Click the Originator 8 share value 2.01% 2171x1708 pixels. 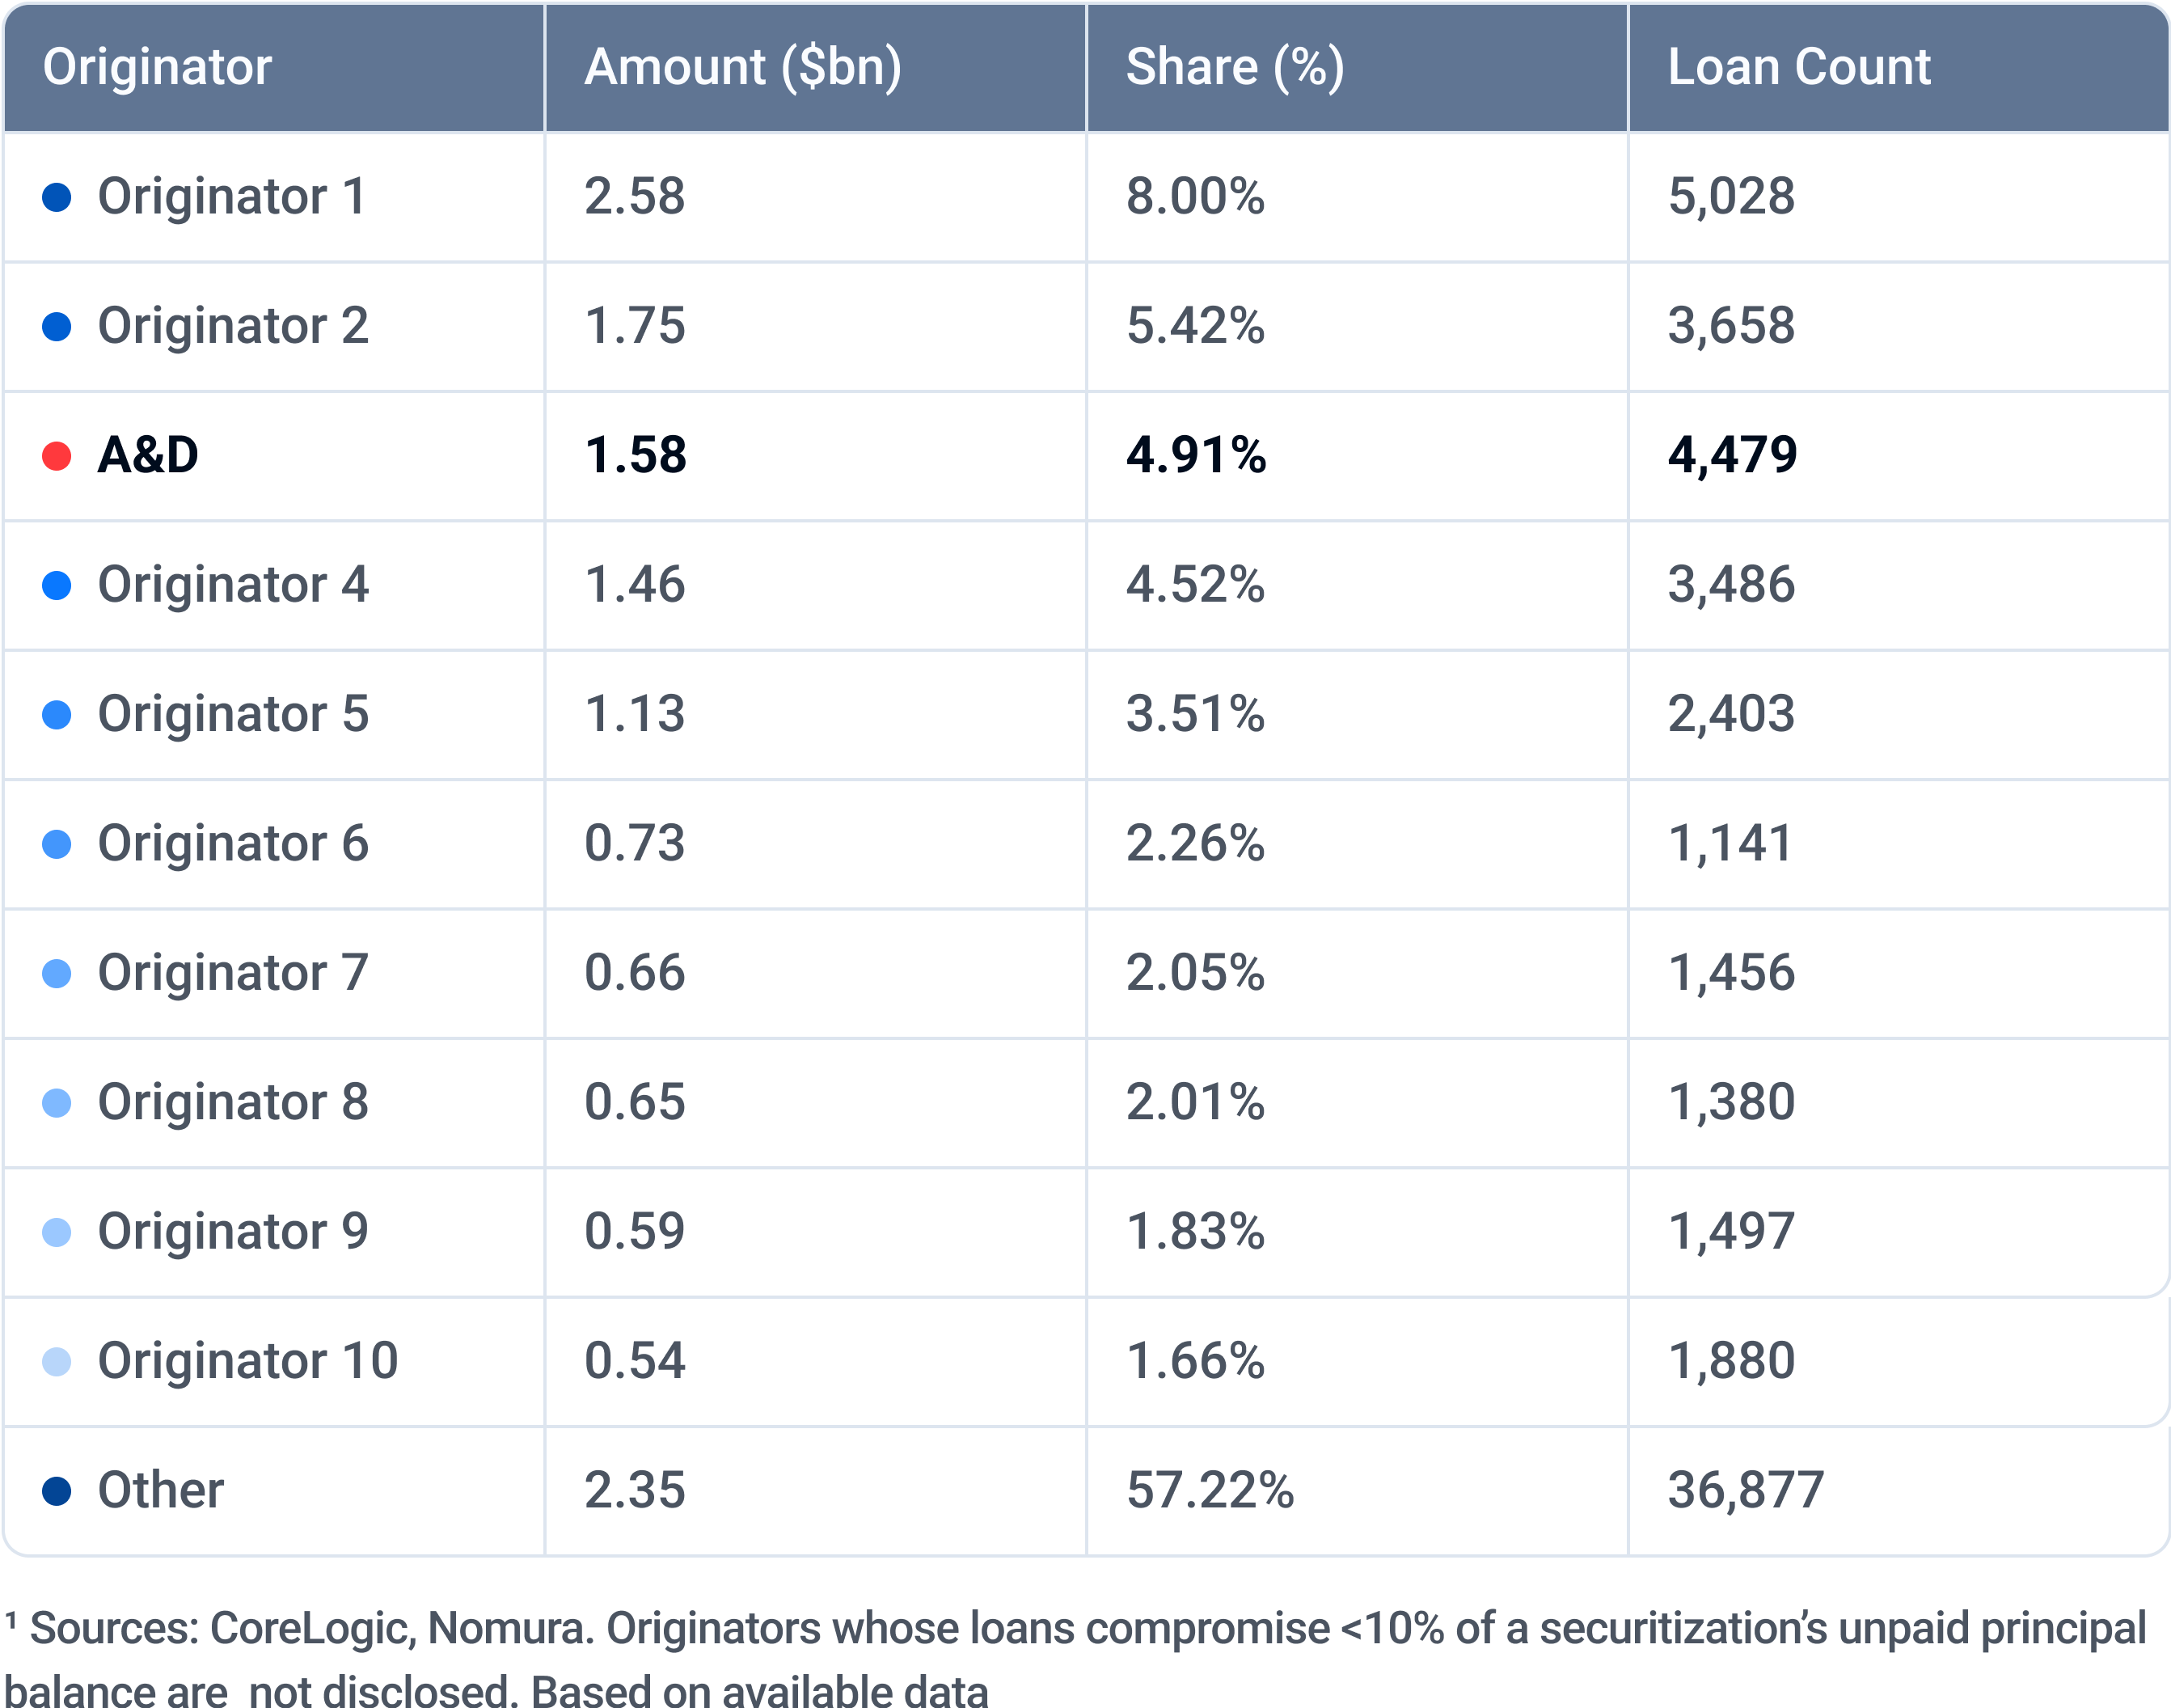click(x=1195, y=1102)
